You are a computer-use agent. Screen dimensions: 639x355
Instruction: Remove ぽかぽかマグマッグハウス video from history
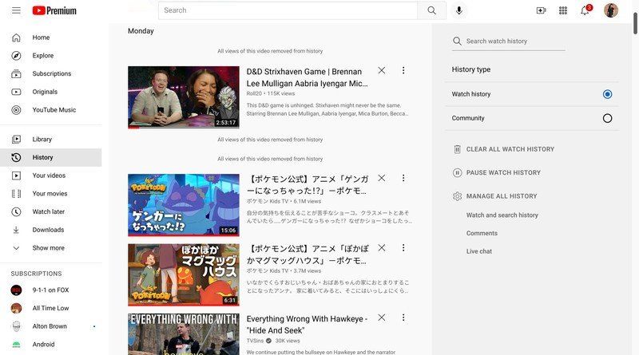(382, 247)
